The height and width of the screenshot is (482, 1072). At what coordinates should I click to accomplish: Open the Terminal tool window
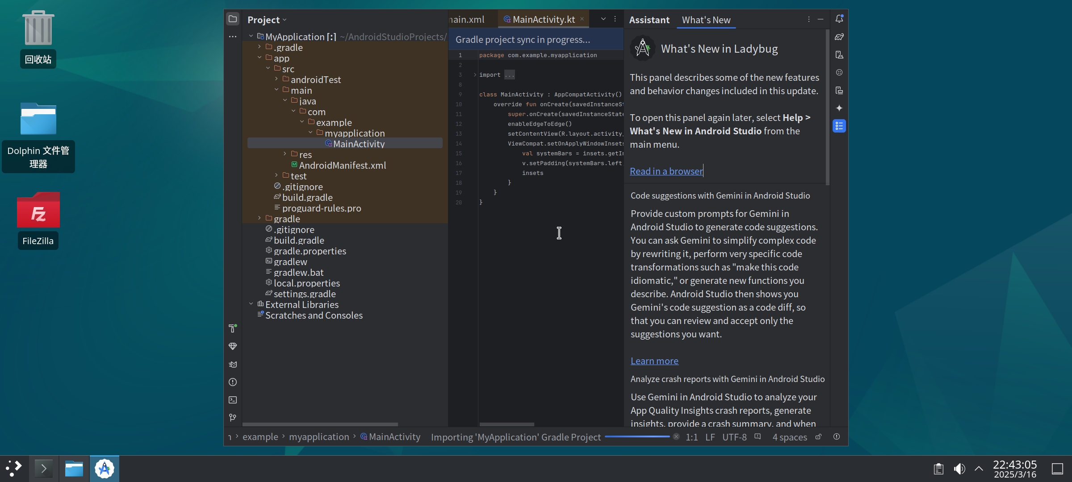[x=232, y=400]
